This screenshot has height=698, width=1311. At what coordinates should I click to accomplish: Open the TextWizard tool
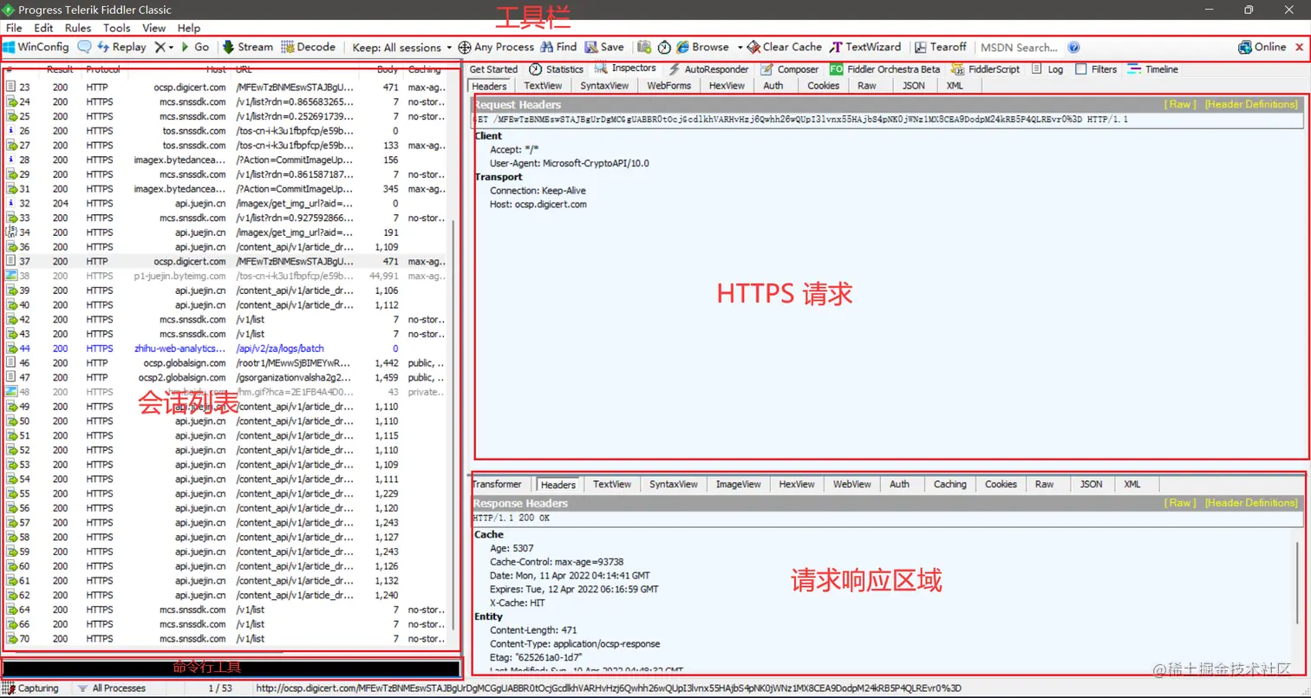865,47
